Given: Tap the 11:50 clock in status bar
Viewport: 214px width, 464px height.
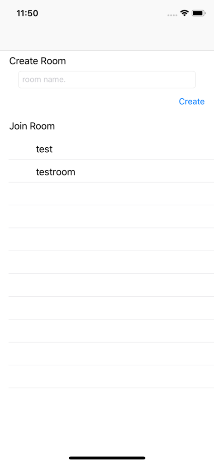Looking at the screenshot, I should click(27, 13).
